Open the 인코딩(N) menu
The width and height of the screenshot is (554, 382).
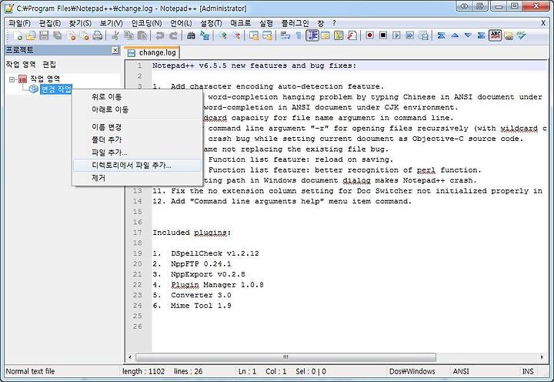tap(146, 23)
